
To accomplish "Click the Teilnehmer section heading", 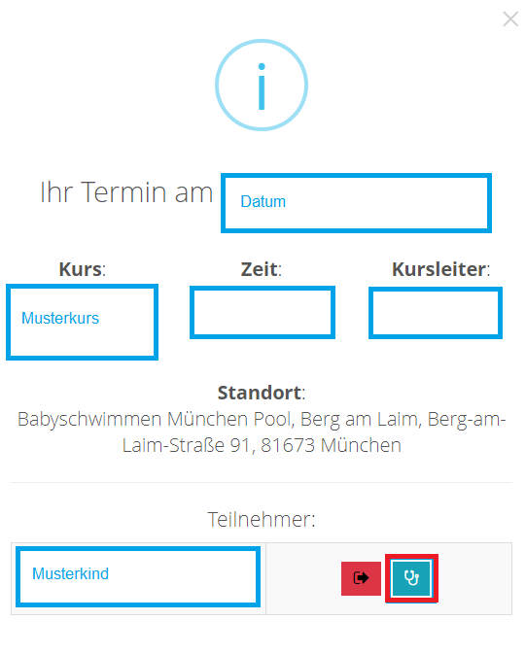I will pyautogui.click(x=262, y=520).
